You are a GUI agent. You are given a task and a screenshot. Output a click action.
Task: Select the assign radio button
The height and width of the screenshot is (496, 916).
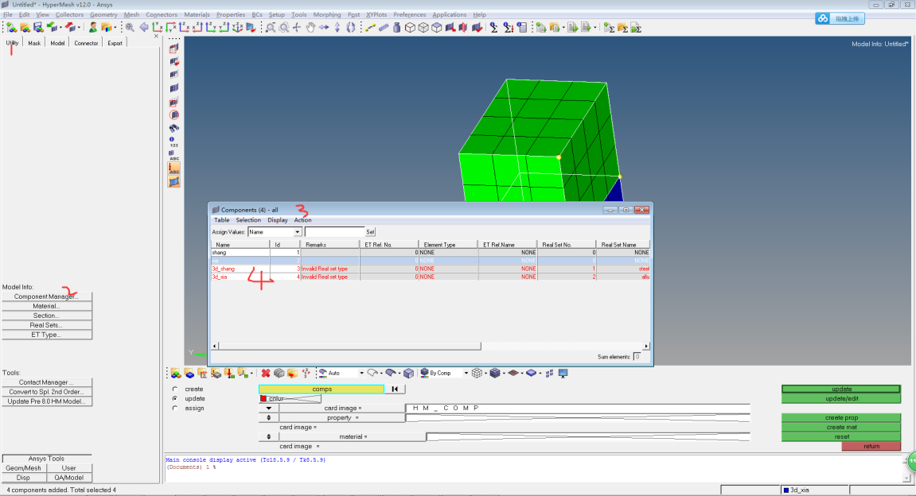[175, 408]
